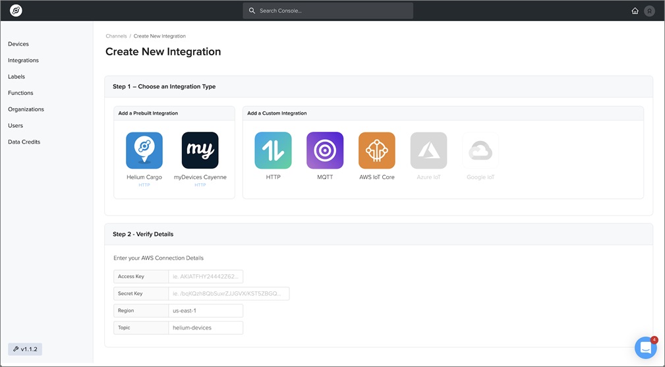This screenshot has height=367, width=665.
Task: Click the Helium Cargo label text
Action: point(144,177)
